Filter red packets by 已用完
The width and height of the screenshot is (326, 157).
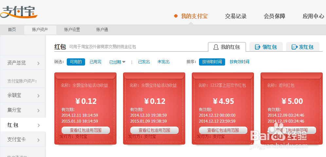96,62
